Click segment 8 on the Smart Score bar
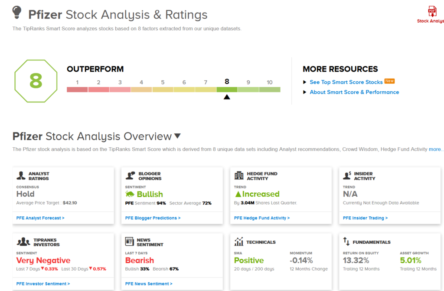The width and height of the screenshot is (444, 291). [x=227, y=89]
